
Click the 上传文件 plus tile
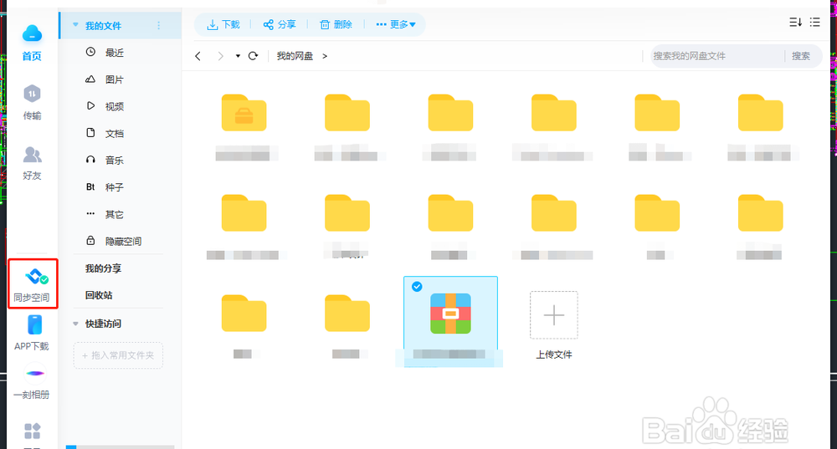pyautogui.click(x=553, y=315)
